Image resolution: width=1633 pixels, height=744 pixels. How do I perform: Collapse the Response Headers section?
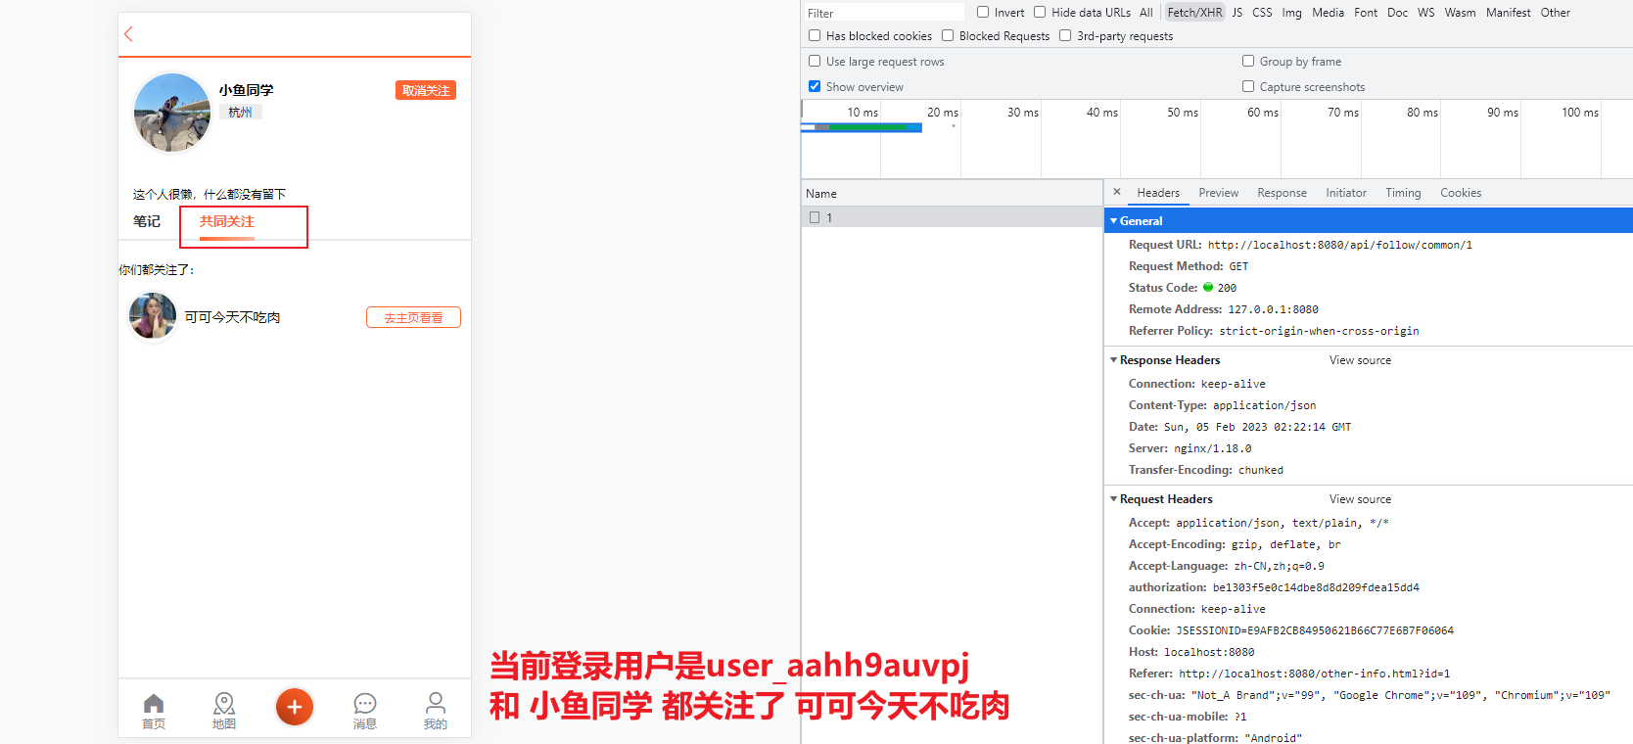(1114, 360)
